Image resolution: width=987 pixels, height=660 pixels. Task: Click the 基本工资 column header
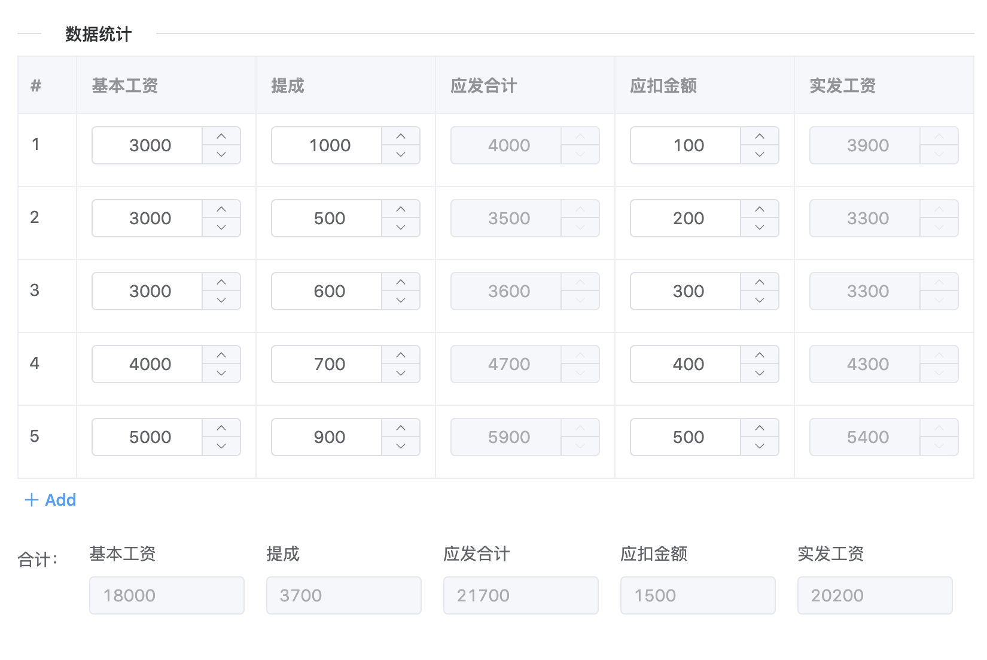click(x=125, y=85)
